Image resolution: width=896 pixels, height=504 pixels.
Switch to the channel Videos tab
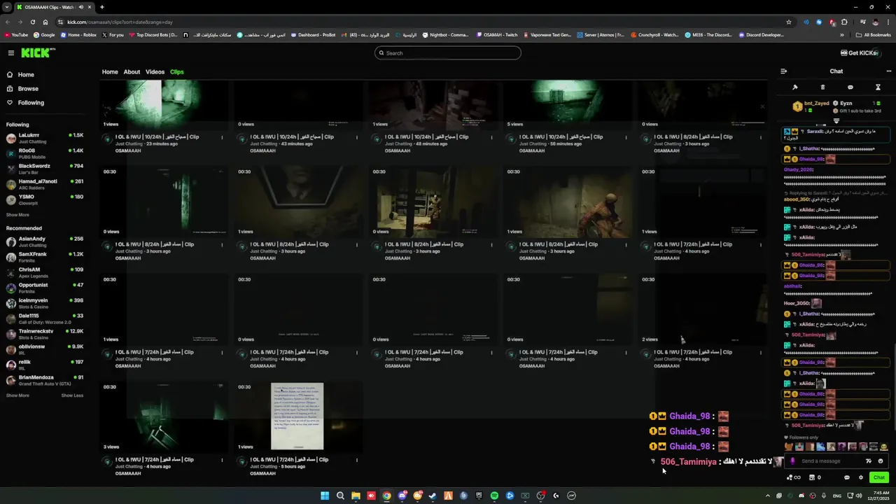[155, 72]
